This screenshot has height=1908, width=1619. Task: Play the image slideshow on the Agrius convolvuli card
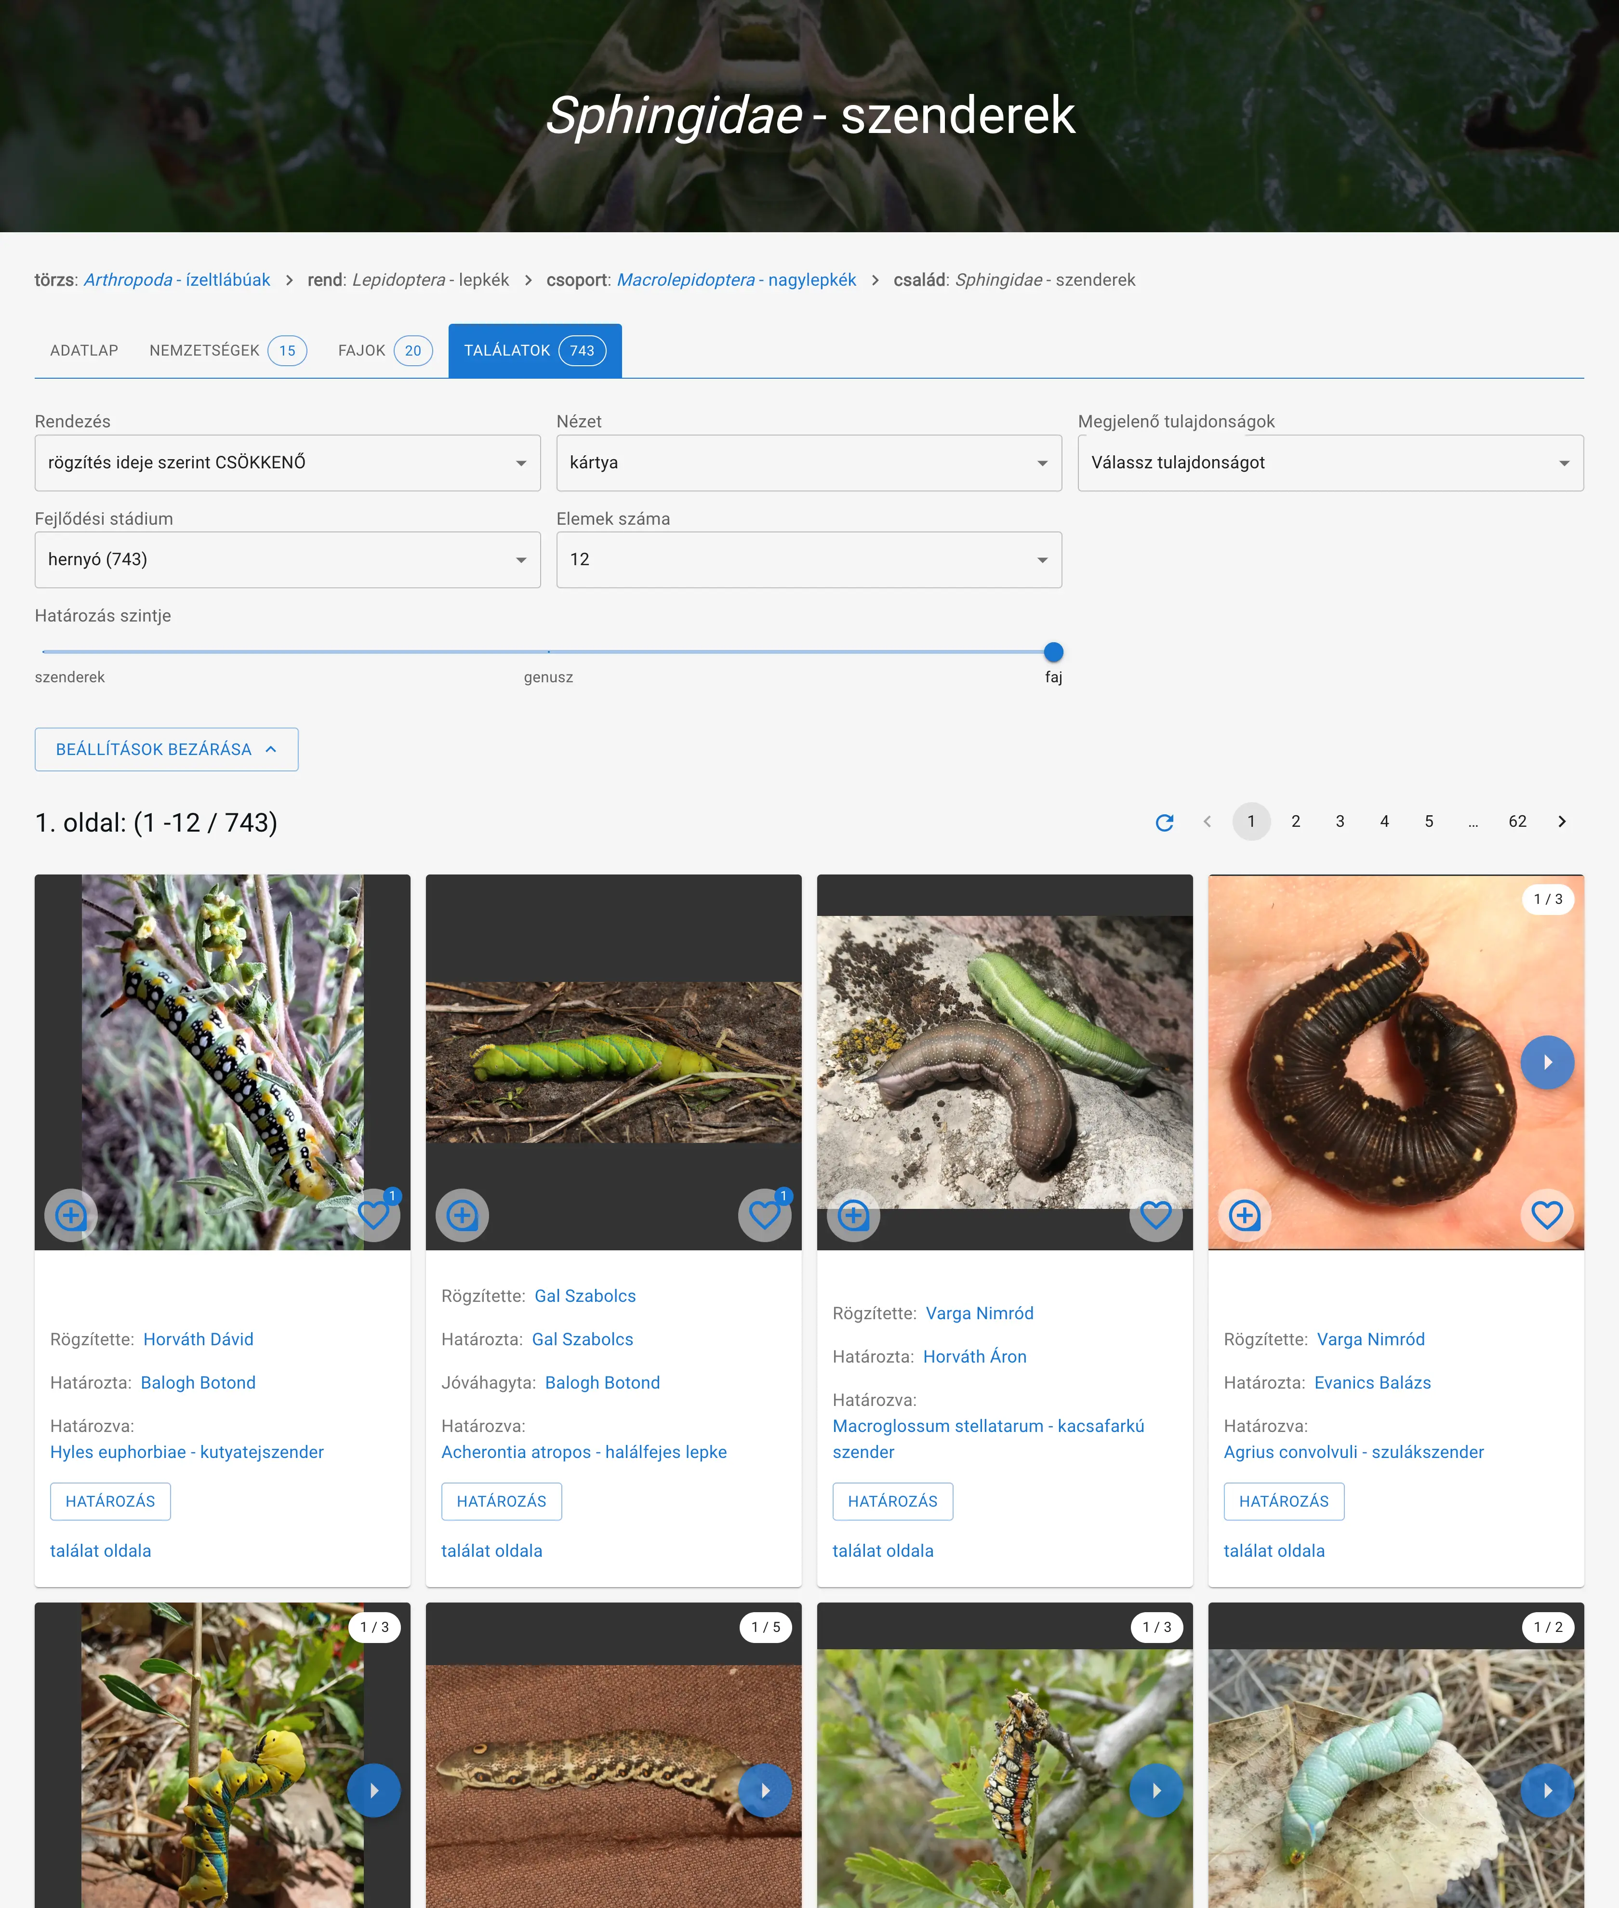(x=1548, y=1062)
